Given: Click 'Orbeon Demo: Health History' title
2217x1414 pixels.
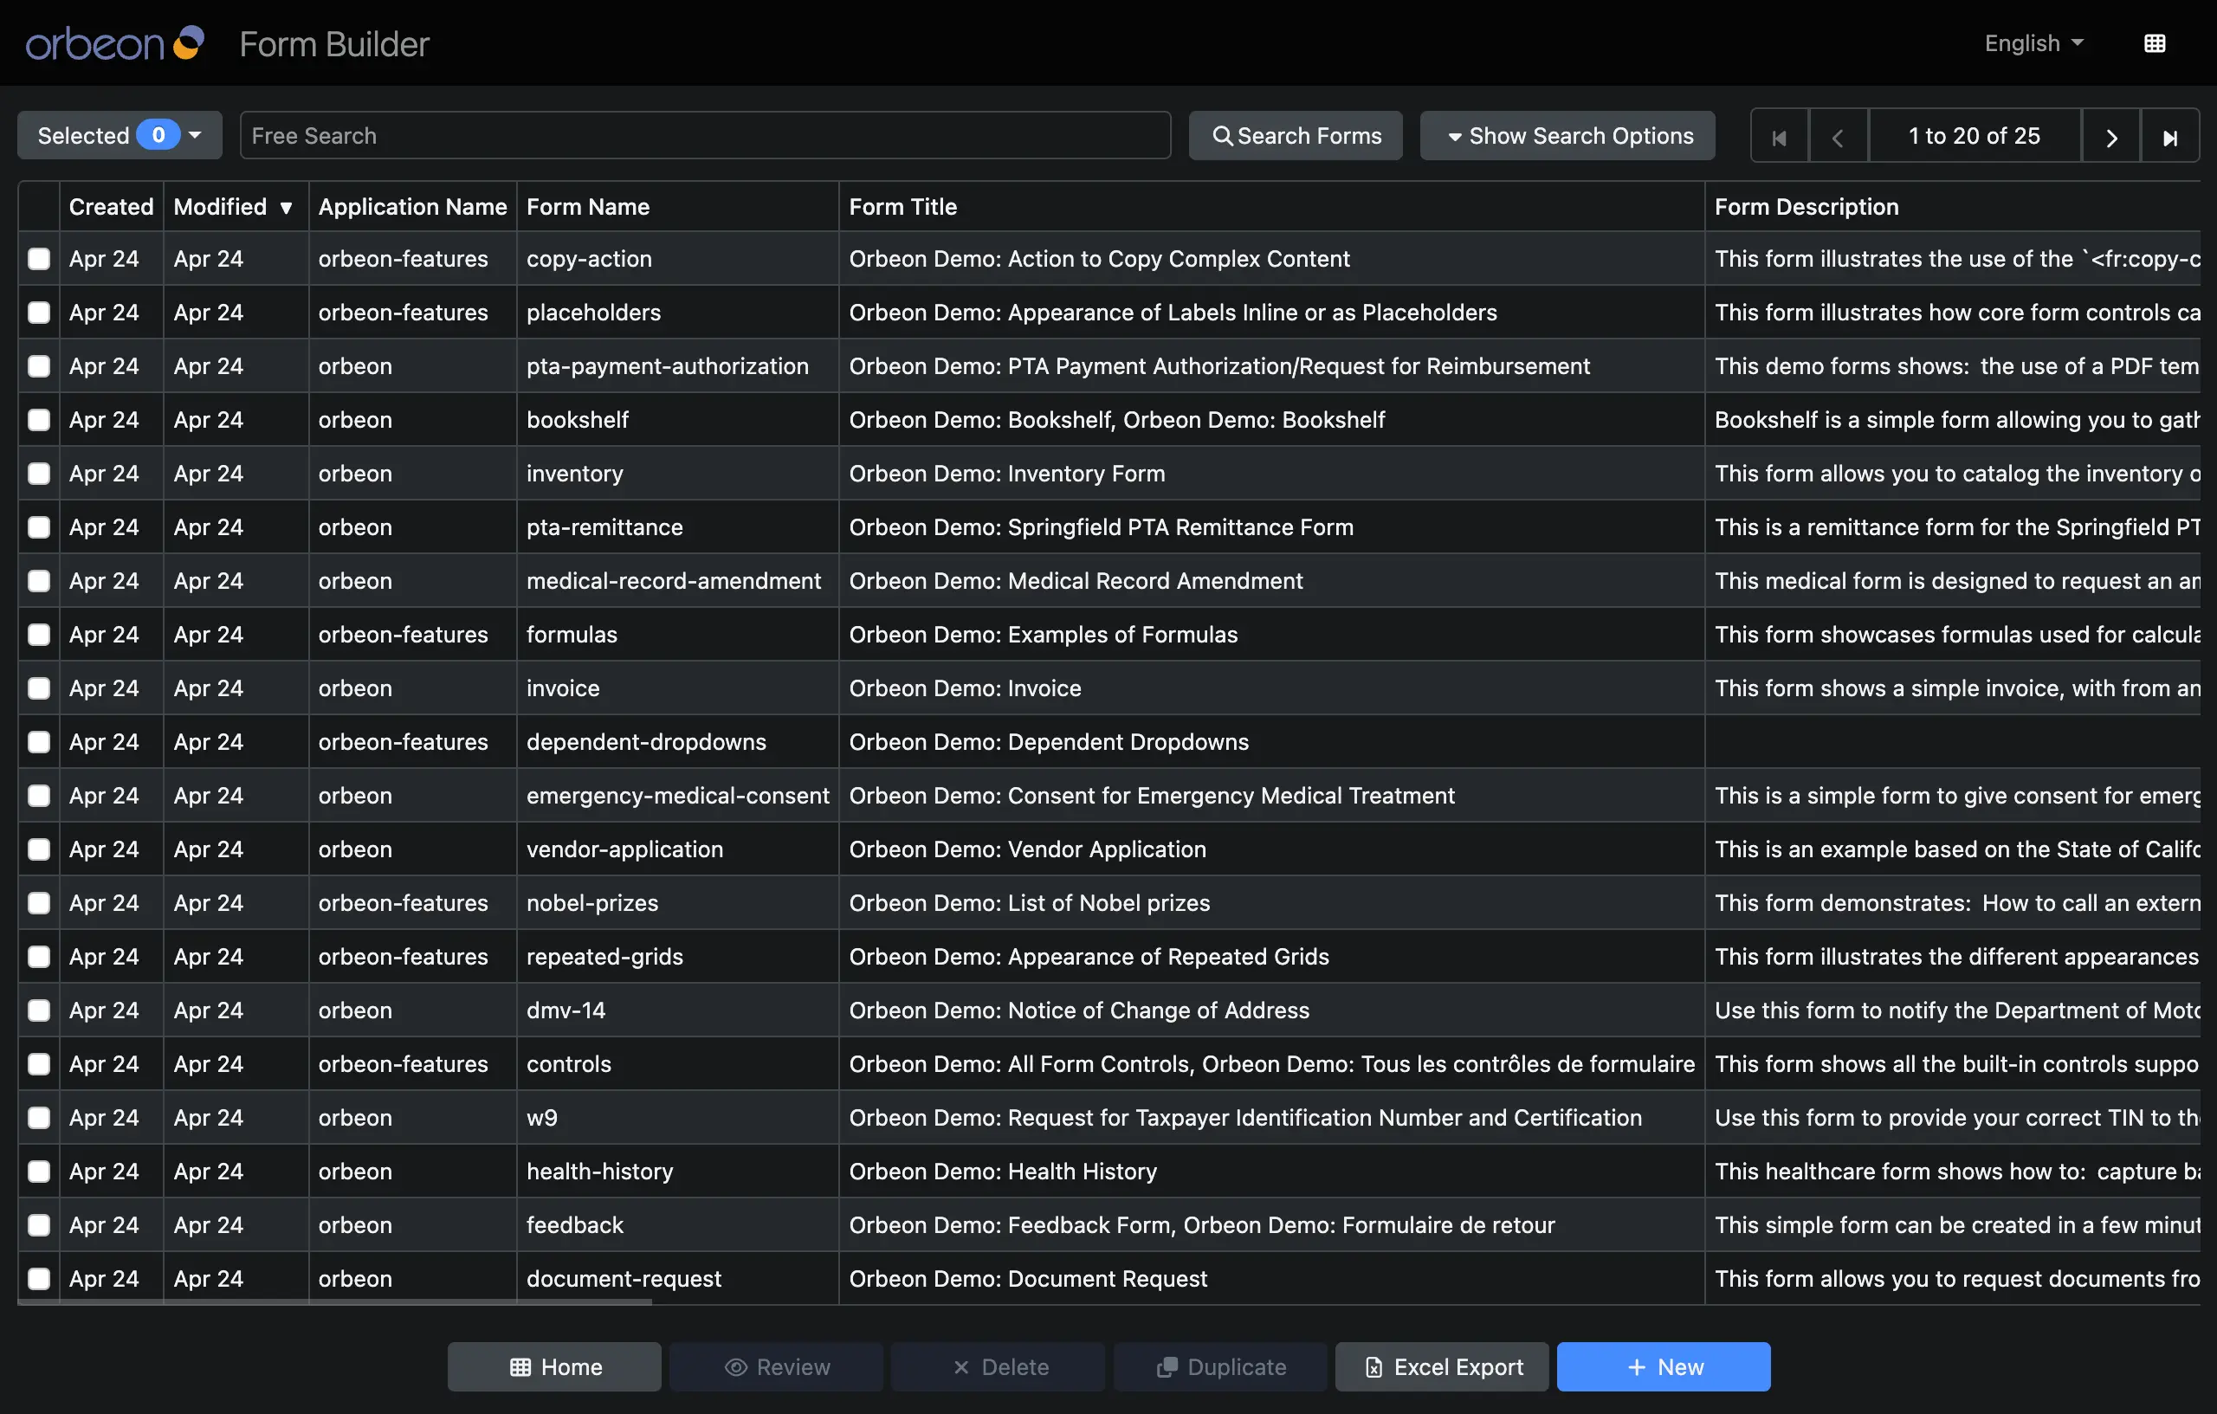Looking at the screenshot, I should click(x=1003, y=1171).
